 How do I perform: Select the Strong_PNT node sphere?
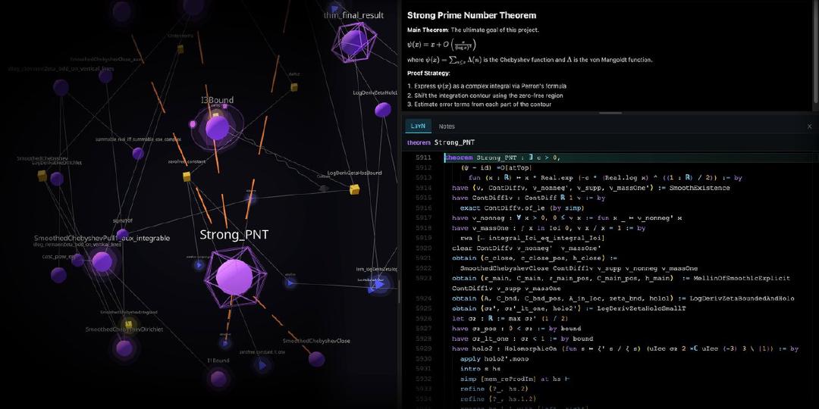tap(234, 276)
